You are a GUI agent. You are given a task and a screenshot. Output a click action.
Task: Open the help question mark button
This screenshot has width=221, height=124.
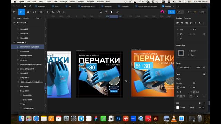pyautogui.click(x=203, y=107)
